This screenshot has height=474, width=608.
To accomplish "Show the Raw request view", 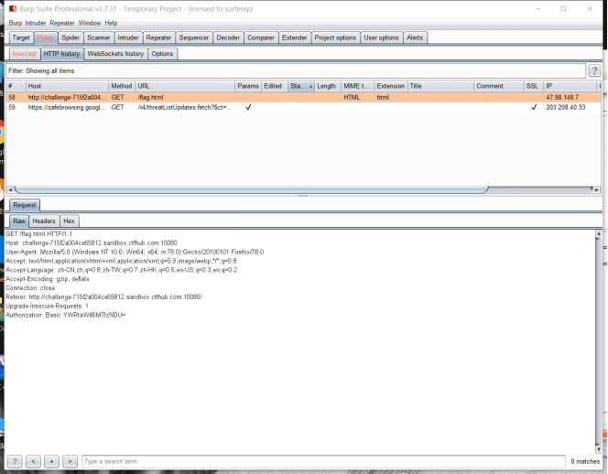I will click(x=19, y=221).
